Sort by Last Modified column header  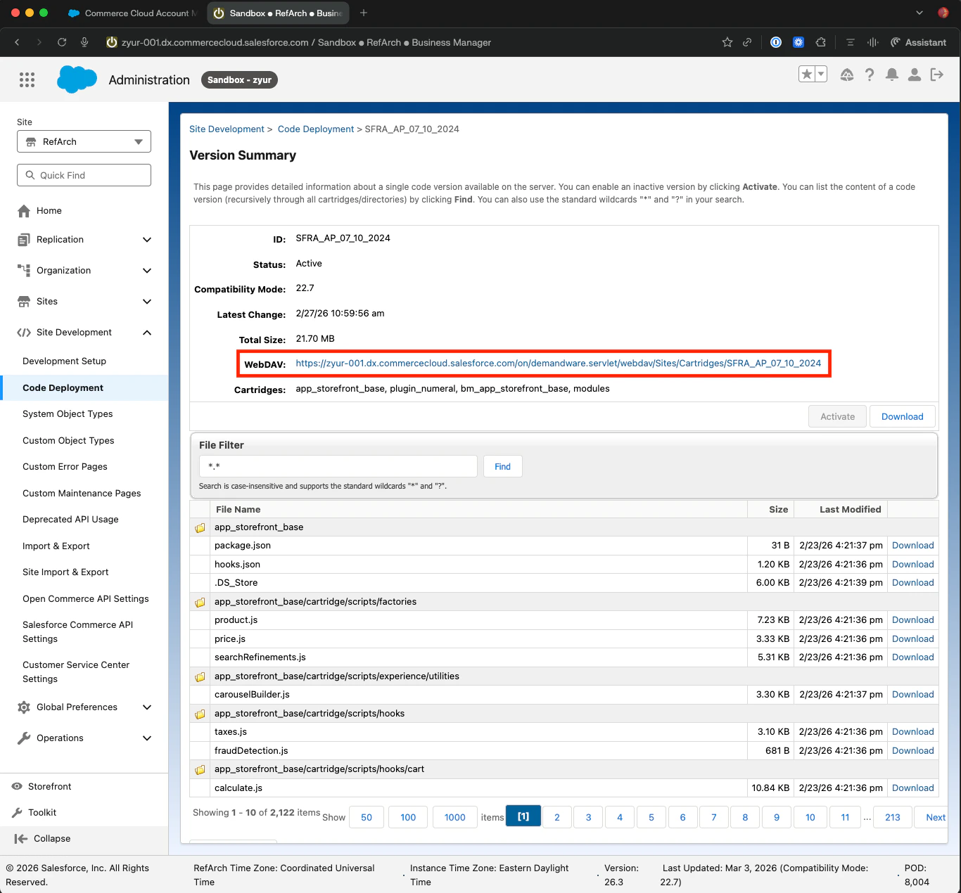850,509
